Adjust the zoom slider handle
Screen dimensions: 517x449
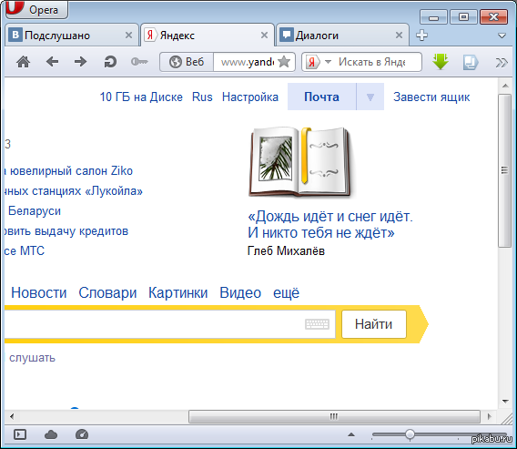click(410, 434)
